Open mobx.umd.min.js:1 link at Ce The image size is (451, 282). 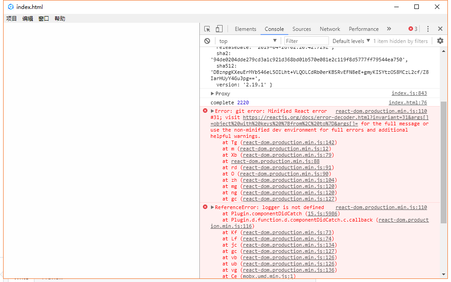click(x=268, y=276)
